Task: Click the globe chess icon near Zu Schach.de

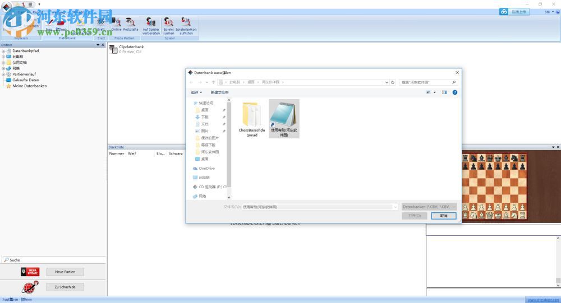Action: pos(30,287)
